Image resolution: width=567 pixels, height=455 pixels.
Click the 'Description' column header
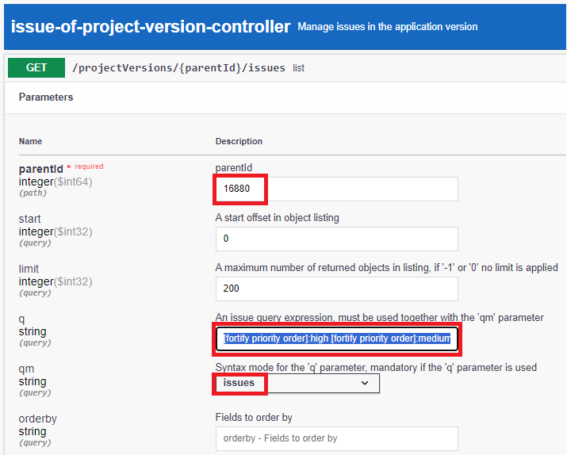click(x=239, y=141)
